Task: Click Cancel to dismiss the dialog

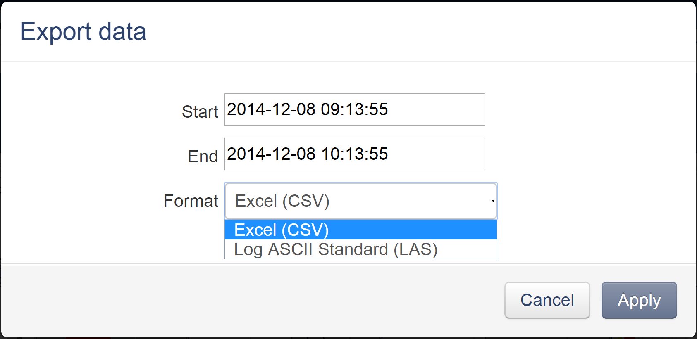Action: click(x=547, y=300)
